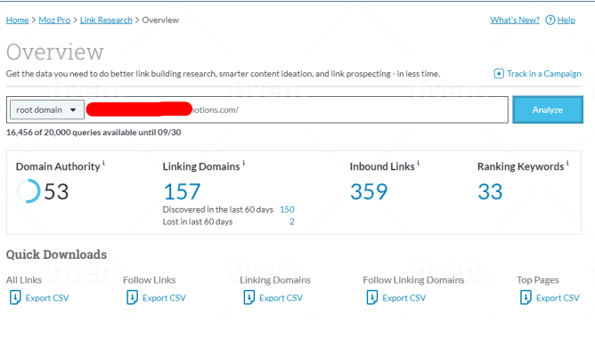Image resolution: width=595 pixels, height=346 pixels.
Task: Click the Follow Linking Domains download icon
Action: [372, 297]
